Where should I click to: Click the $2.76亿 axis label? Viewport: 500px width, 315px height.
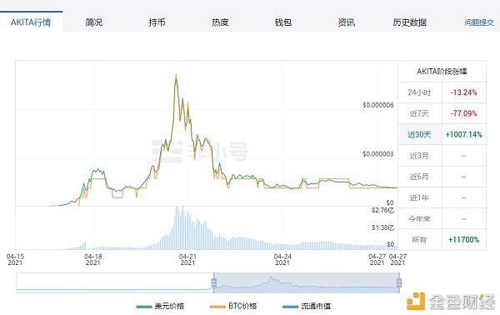pyautogui.click(x=383, y=211)
